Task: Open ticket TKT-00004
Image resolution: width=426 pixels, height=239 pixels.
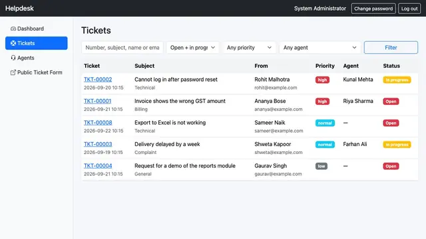Action: pos(98,166)
